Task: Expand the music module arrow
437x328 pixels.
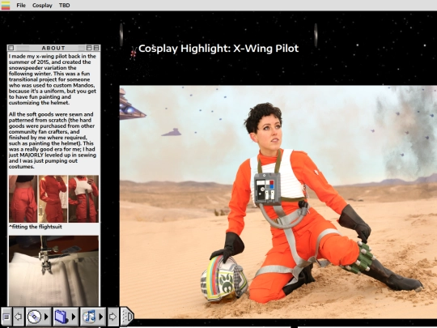Action: pos(101,317)
